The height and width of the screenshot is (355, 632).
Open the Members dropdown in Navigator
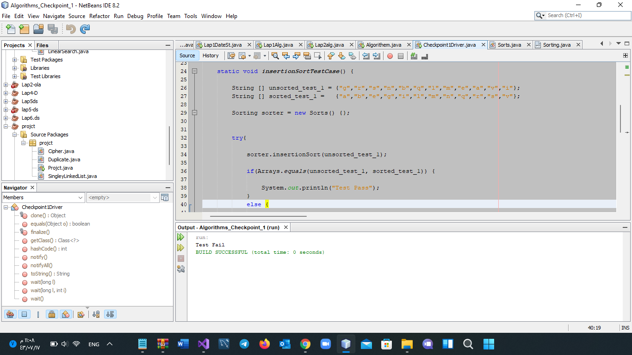click(x=43, y=197)
